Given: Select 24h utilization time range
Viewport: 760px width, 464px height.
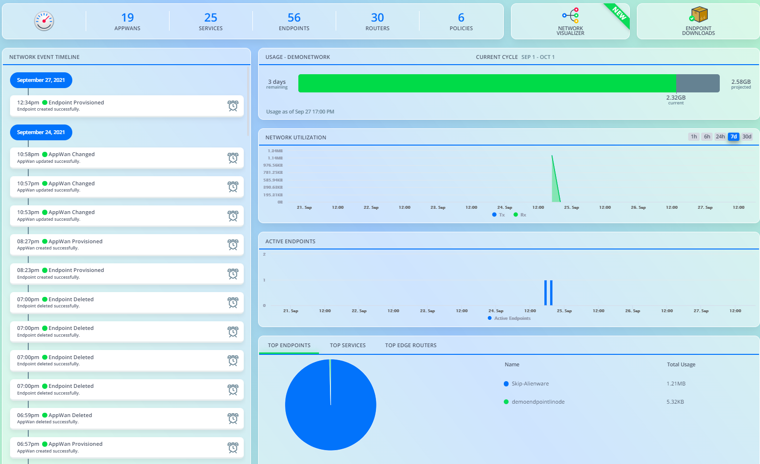Looking at the screenshot, I should point(720,136).
